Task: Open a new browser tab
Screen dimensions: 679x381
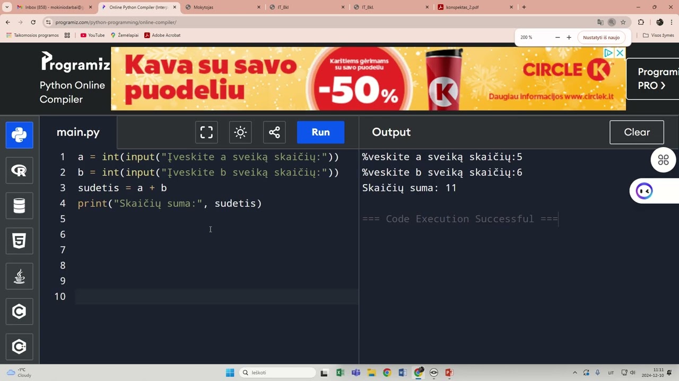Action: pyautogui.click(x=524, y=7)
